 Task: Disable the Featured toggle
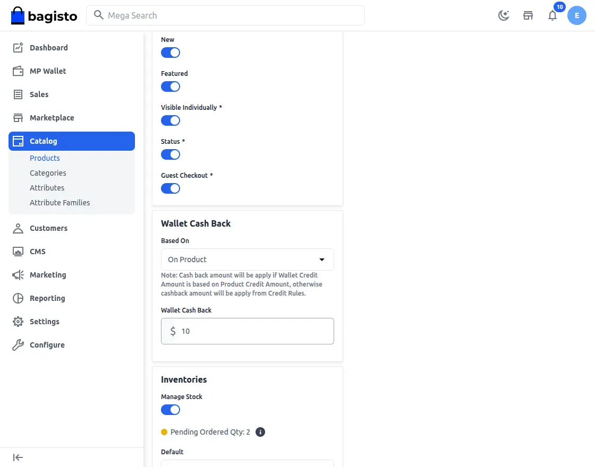(170, 86)
